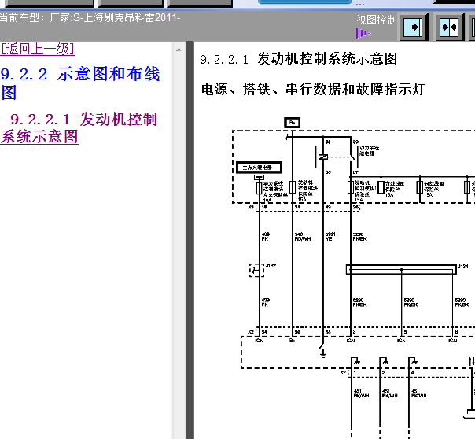The height and width of the screenshot is (439, 475).
Task: Open 9.2.2.1 发动机控制系统示意图 link
Action: coord(79,127)
